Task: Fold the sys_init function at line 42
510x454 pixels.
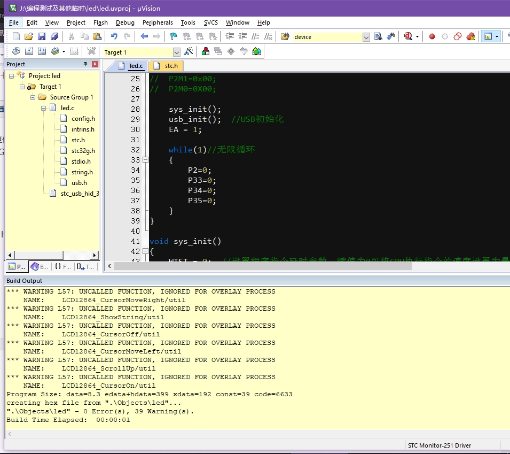Action: (146, 251)
